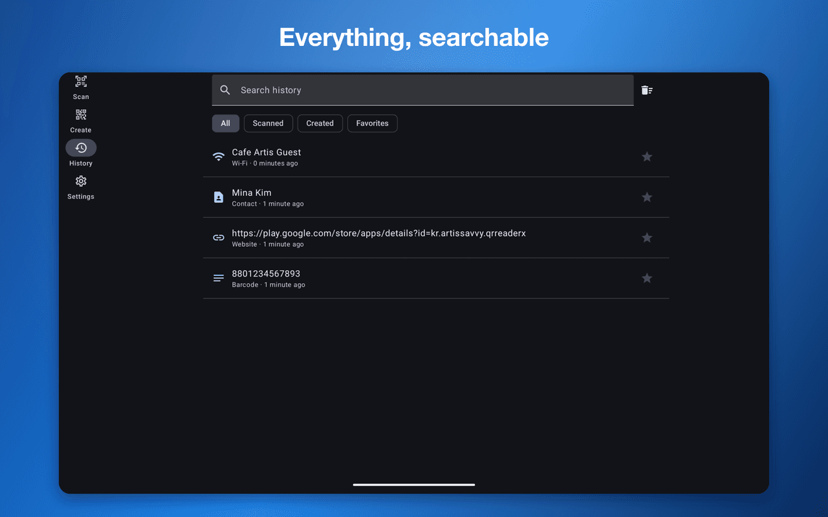Image resolution: width=828 pixels, height=517 pixels.
Task: Click the magnifier icon in search bar
Action: click(x=225, y=90)
